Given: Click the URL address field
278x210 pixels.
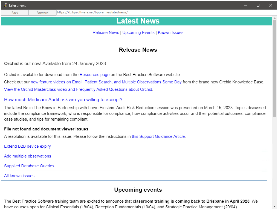Looking at the screenshot, I should coord(164,12).
